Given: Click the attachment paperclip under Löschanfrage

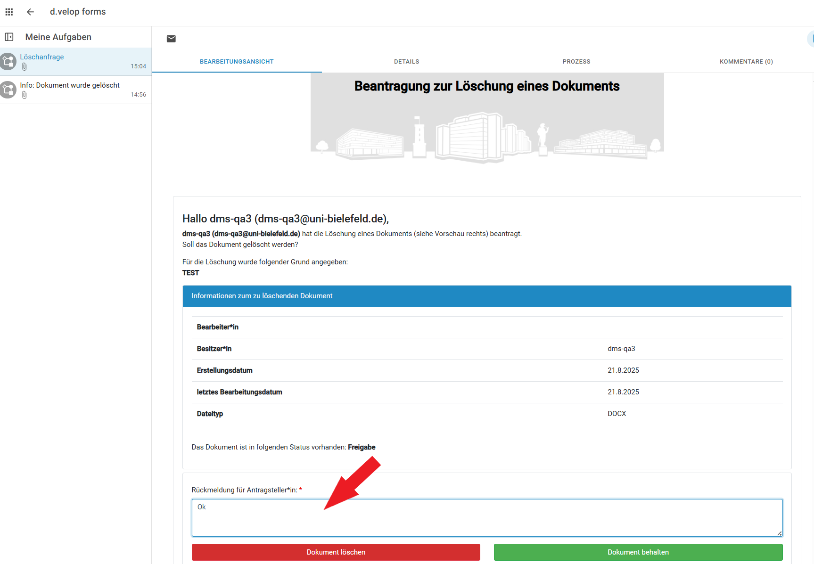Looking at the screenshot, I should (25, 67).
